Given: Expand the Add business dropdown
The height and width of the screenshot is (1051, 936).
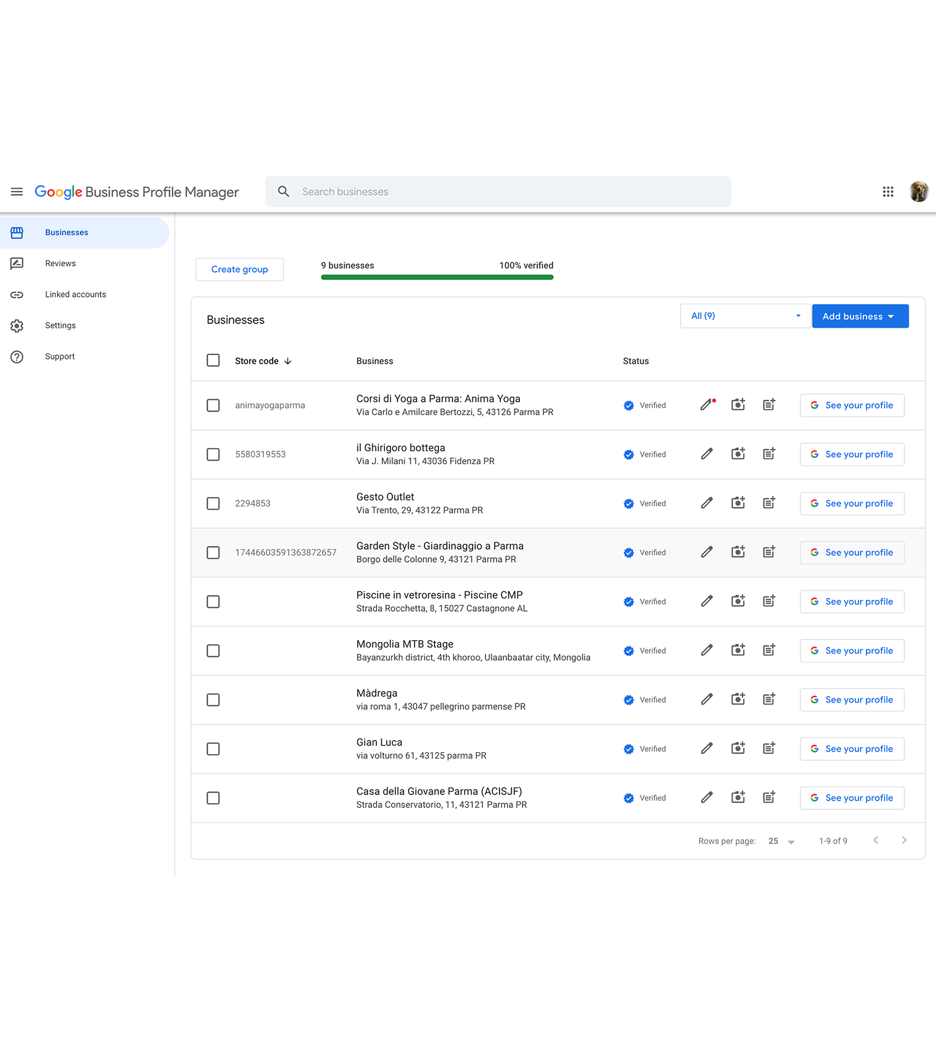Looking at the screenshot, I should click(x=860, y=316).
